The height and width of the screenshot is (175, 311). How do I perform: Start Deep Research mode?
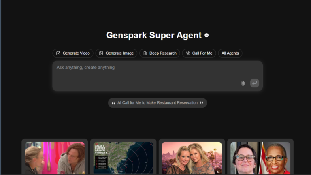click(x=160, y=53)
